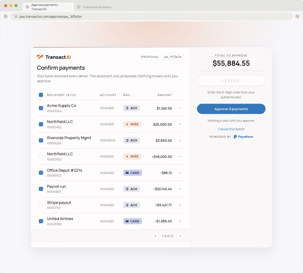This screenshot has height=273, width=303.
Task: Click the Cancel this batch link
Action: pos(231,129)
